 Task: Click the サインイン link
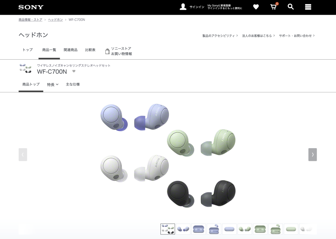(x=197, y=7)
